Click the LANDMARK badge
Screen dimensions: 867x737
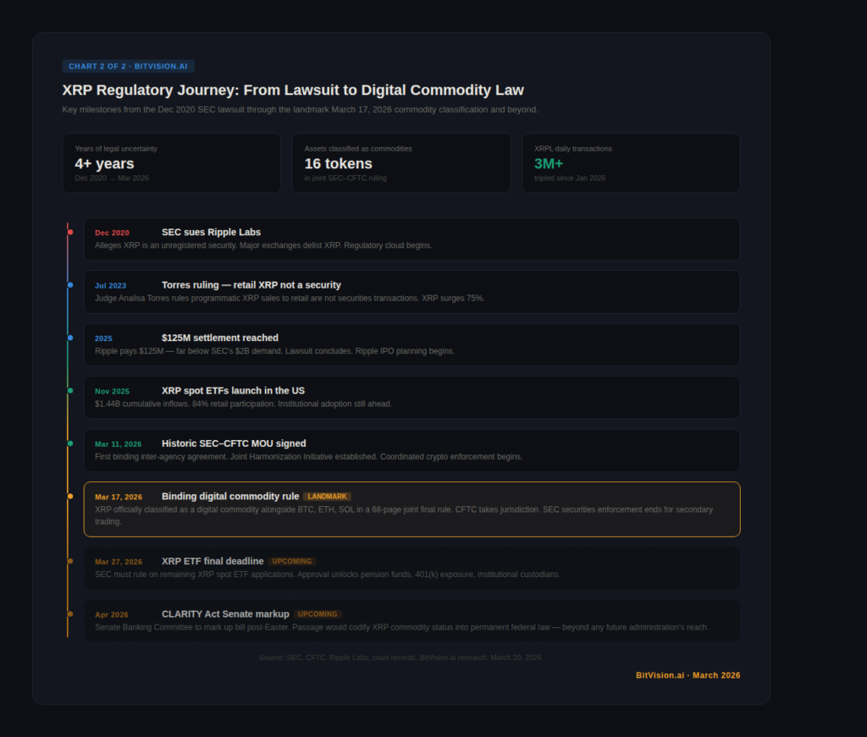327,497
